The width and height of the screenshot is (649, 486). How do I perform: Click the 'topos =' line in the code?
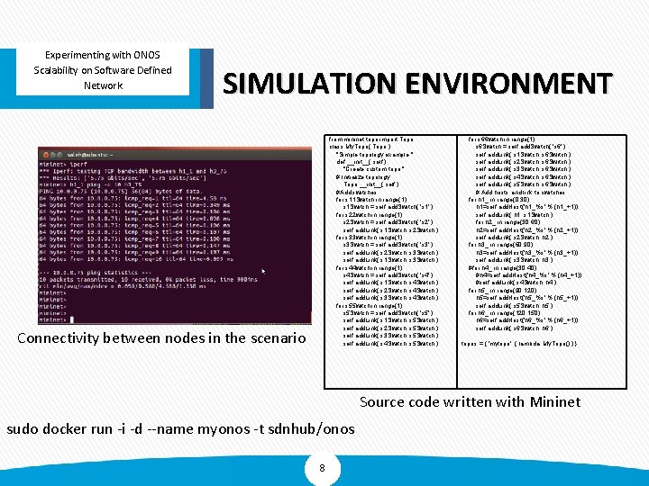(x=518, y=344)
